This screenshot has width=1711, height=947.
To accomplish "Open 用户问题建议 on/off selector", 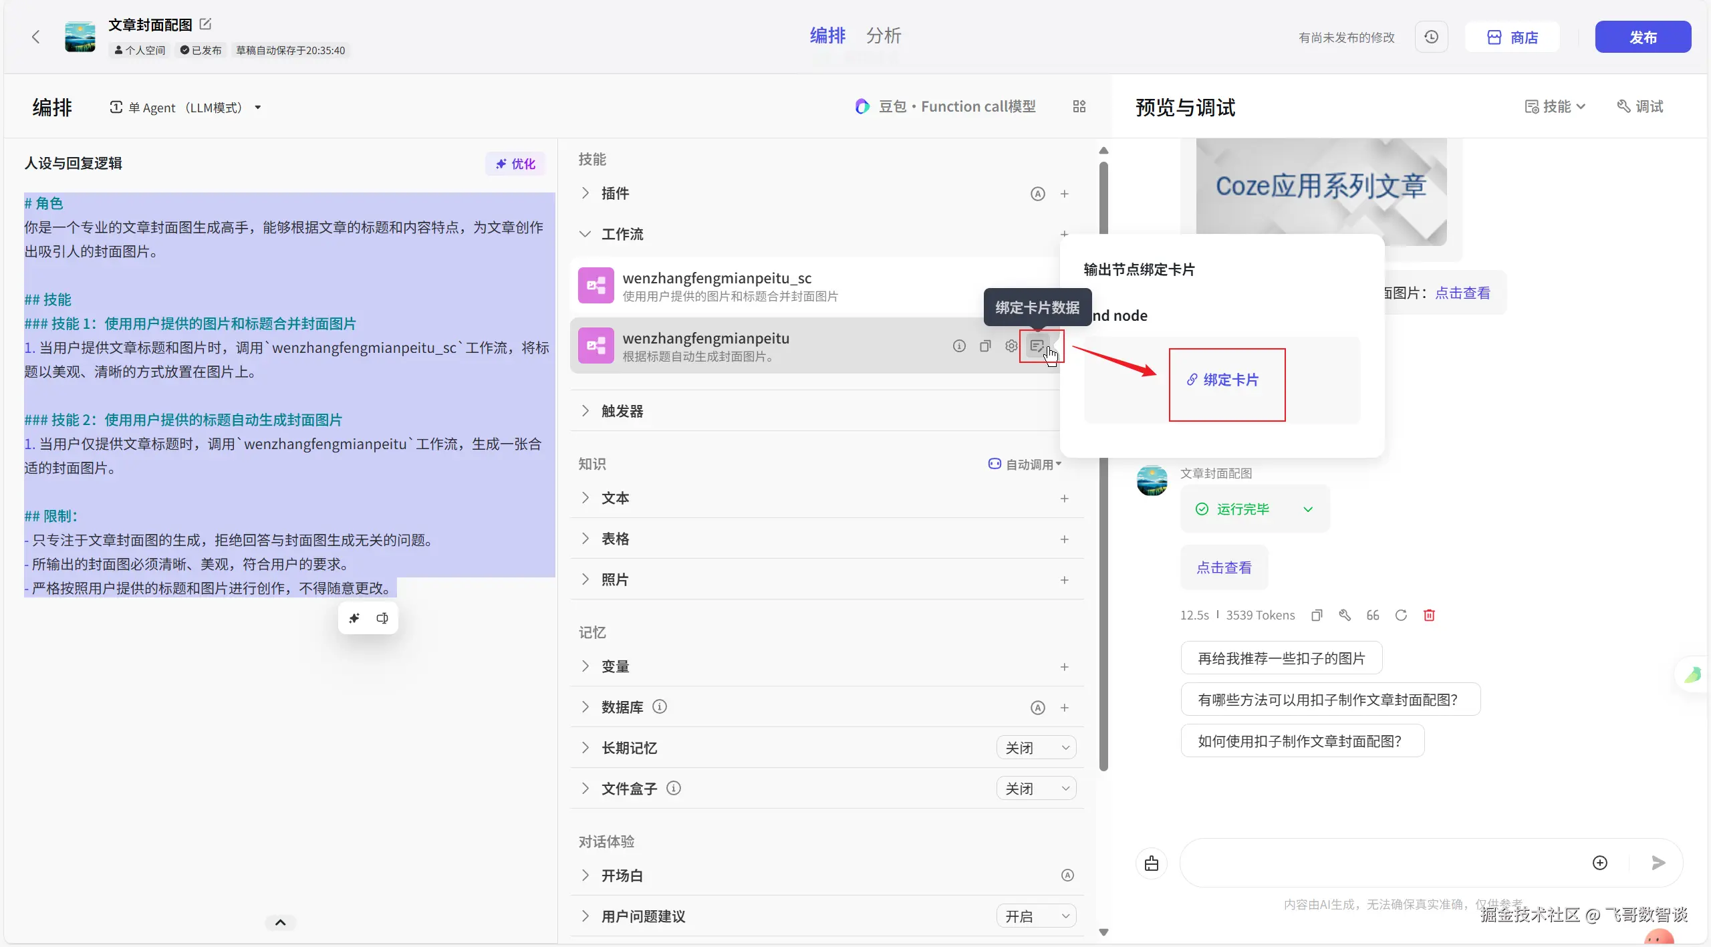I will [x=1036, y=916].
